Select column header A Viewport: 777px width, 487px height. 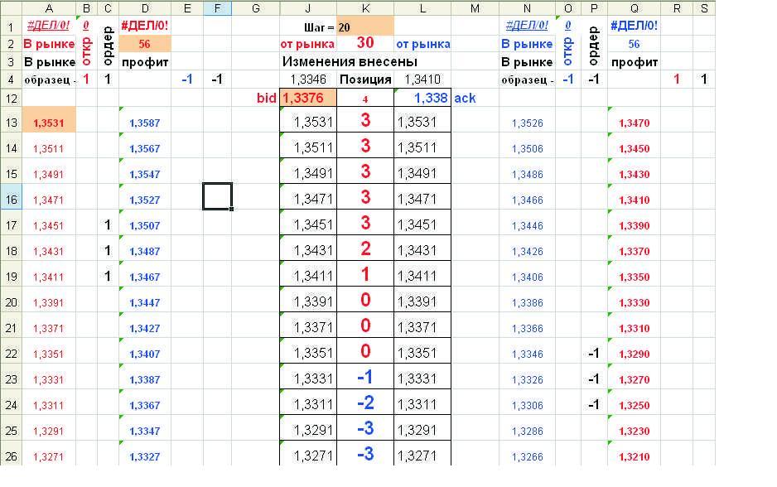tap(49, 8)
